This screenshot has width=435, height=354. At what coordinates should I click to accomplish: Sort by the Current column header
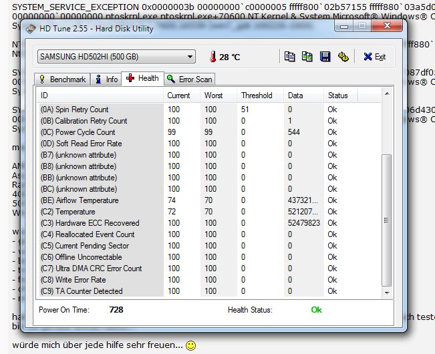click(182, 96)
